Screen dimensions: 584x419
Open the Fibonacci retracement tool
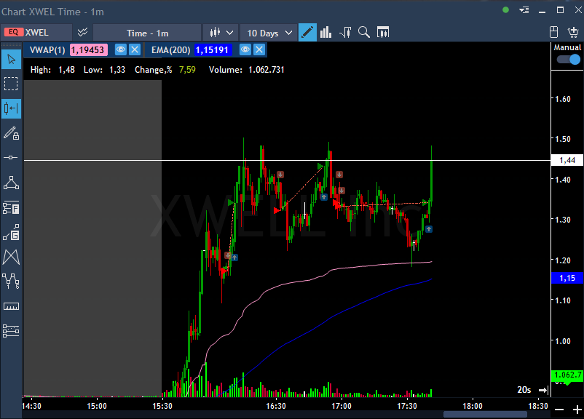[11, 207]
